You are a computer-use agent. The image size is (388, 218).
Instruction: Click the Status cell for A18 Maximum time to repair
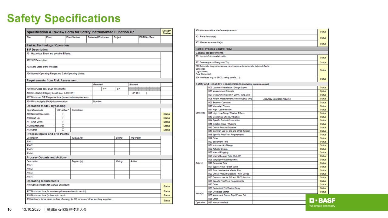pos(167,195)
